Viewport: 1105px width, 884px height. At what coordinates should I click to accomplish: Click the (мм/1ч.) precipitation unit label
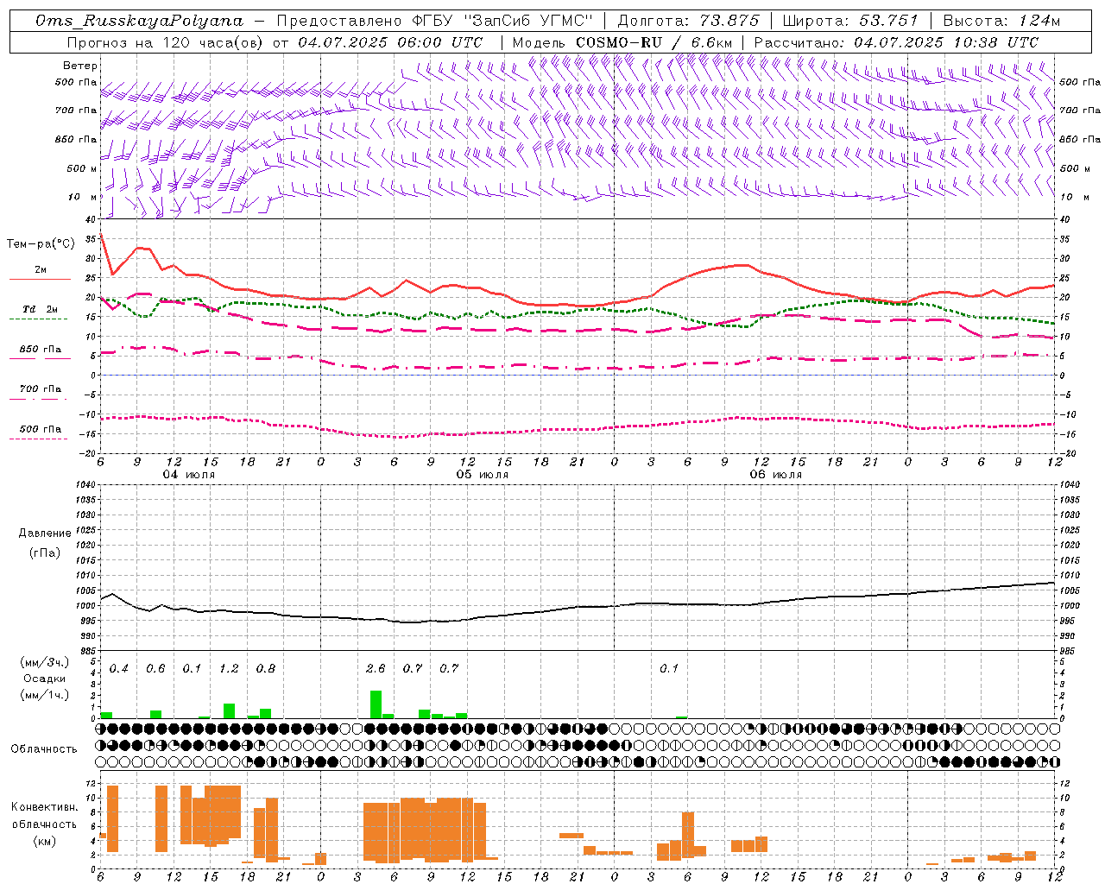pyautogui.click(x=45, y=695)
